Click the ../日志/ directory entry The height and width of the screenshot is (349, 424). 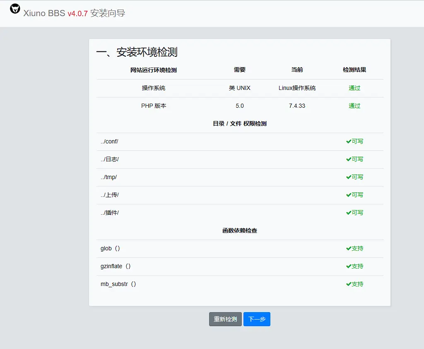point(109,159)
